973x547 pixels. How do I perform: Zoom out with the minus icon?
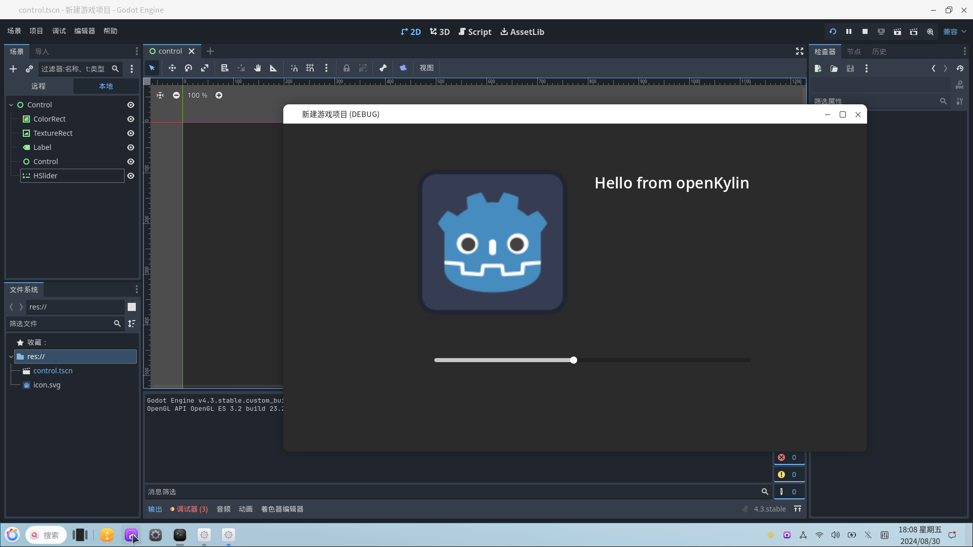pos(176,95)
